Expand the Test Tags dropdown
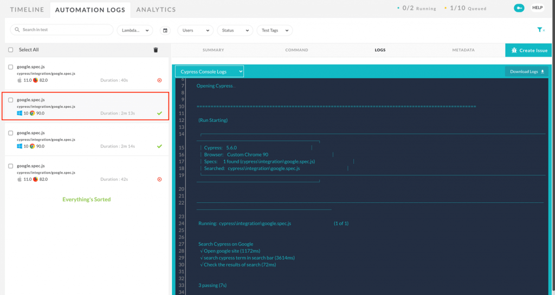Image resolution: width=555 pixels, height=295 pixels. pos(274,30)
